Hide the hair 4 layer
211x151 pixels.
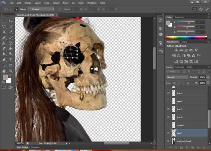point(168,93)
